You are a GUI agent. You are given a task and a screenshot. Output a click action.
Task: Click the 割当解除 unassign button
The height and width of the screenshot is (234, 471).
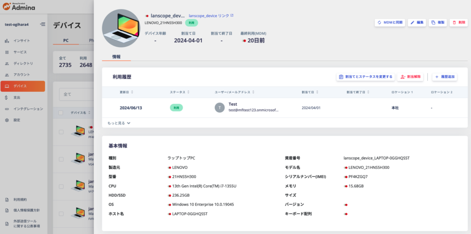410,77
